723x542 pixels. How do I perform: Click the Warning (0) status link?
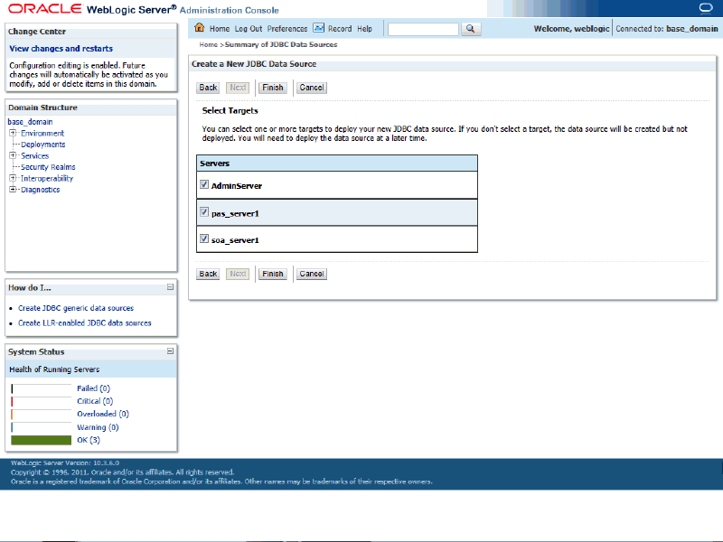coord(98,427)
